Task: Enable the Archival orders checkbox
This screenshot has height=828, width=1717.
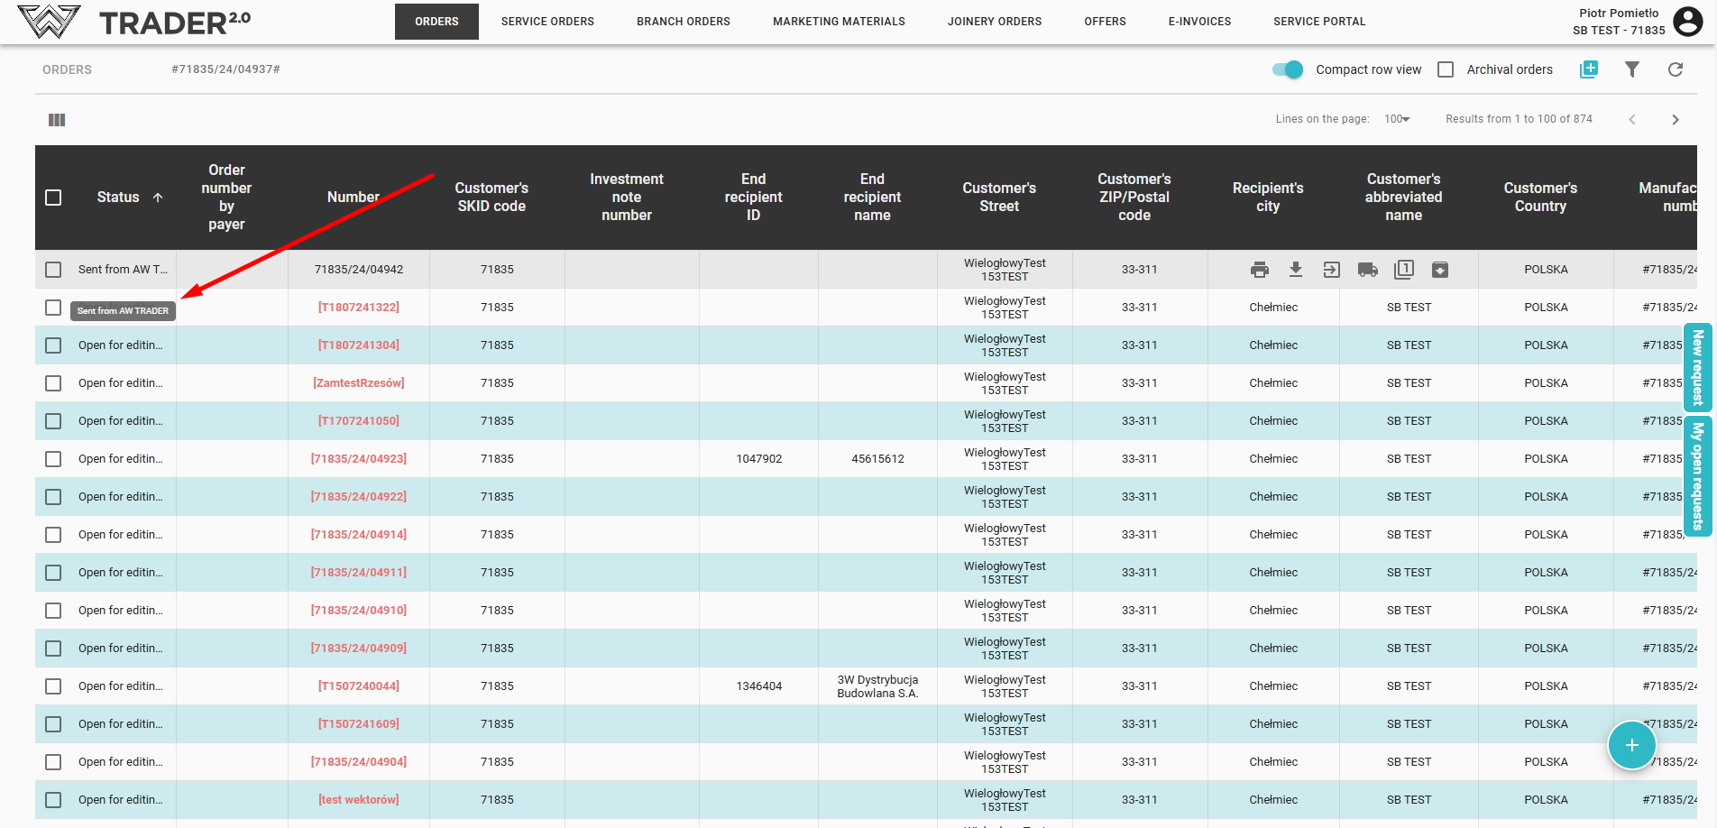Action: pos(1446,69)
